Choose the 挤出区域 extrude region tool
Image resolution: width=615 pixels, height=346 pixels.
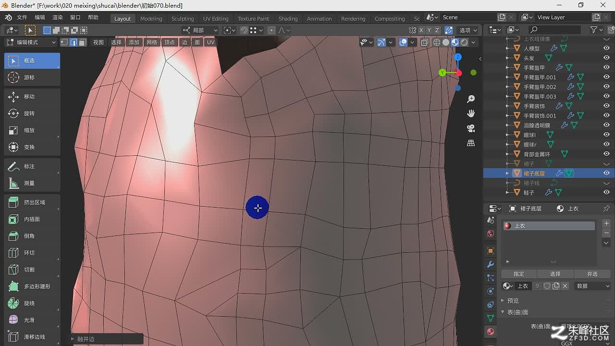pos(32,202)
